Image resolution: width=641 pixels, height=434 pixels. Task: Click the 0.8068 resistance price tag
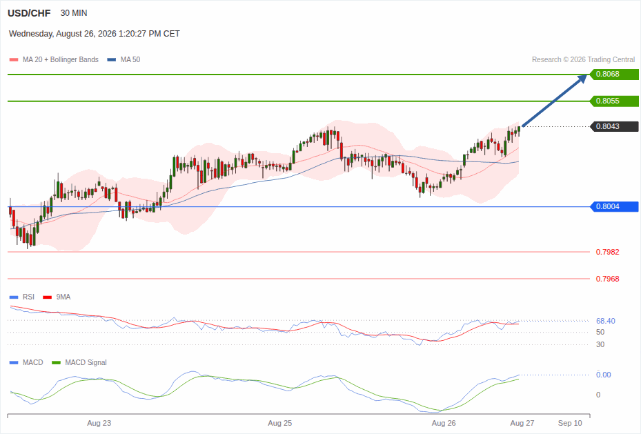(614, 75)
